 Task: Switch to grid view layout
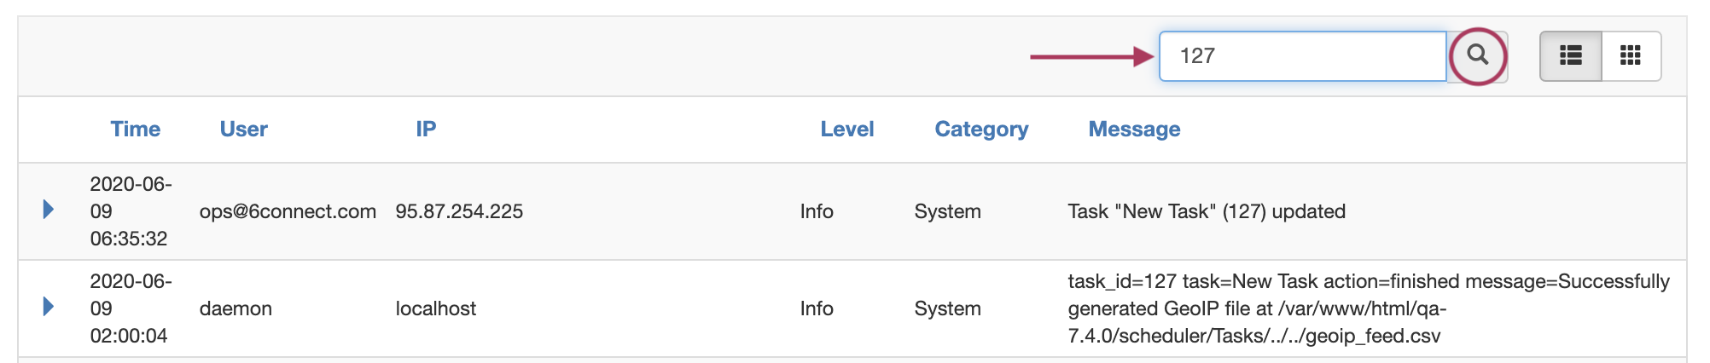[x=1631, y=56]
